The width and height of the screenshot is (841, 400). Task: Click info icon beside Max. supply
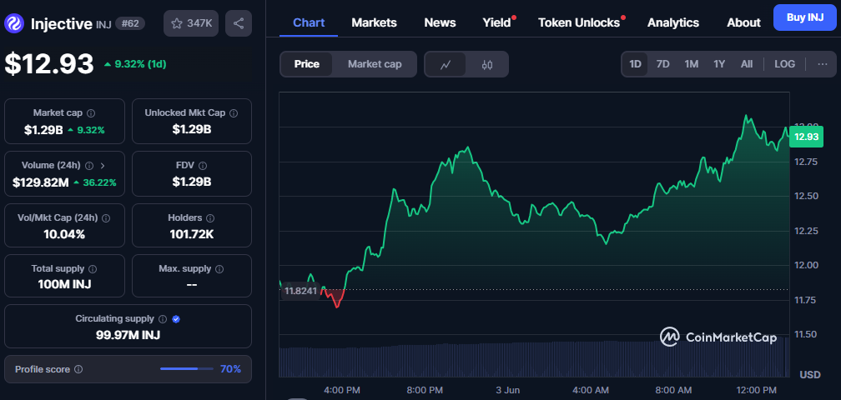click(x=220, y=269)
